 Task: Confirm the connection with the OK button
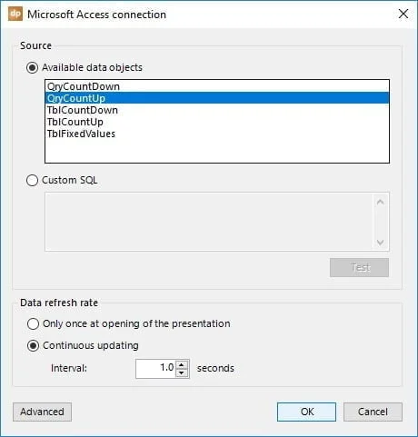click(306, 412)
